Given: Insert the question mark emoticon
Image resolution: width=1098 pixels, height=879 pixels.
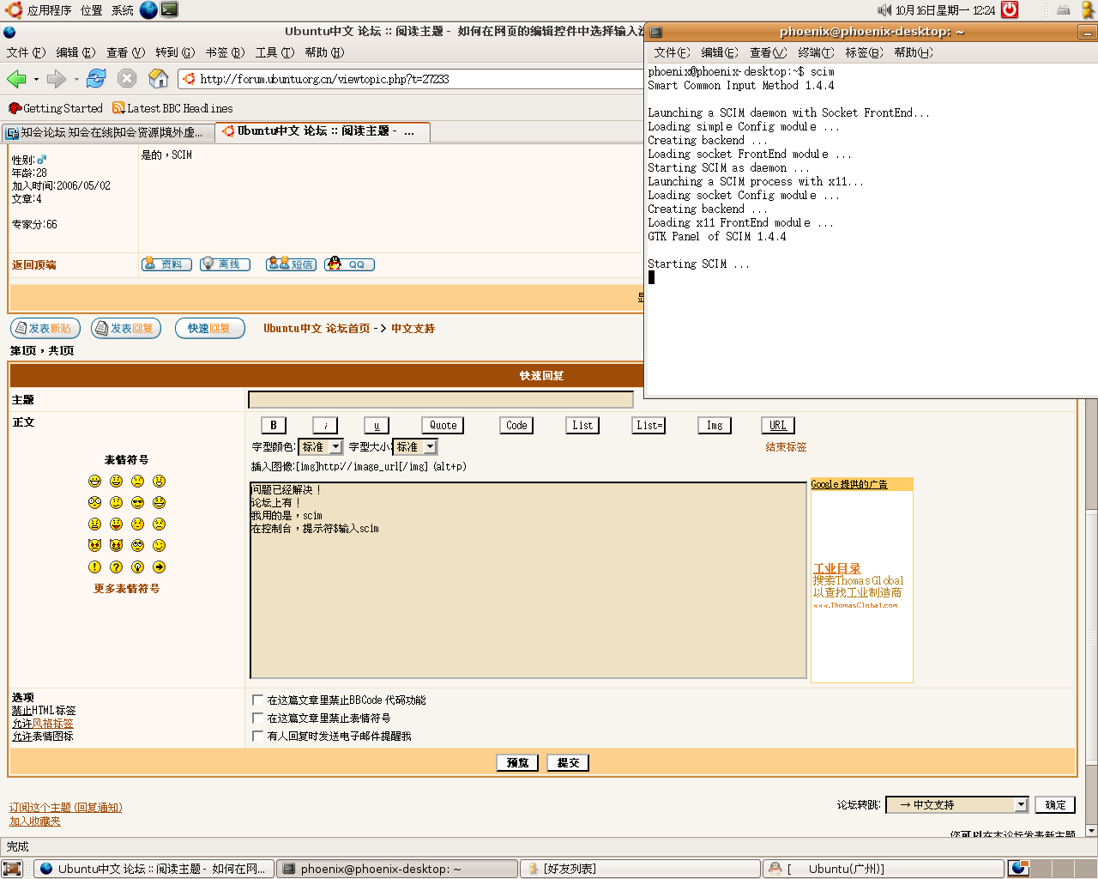Looking at the screenshot, I should 116,567.
